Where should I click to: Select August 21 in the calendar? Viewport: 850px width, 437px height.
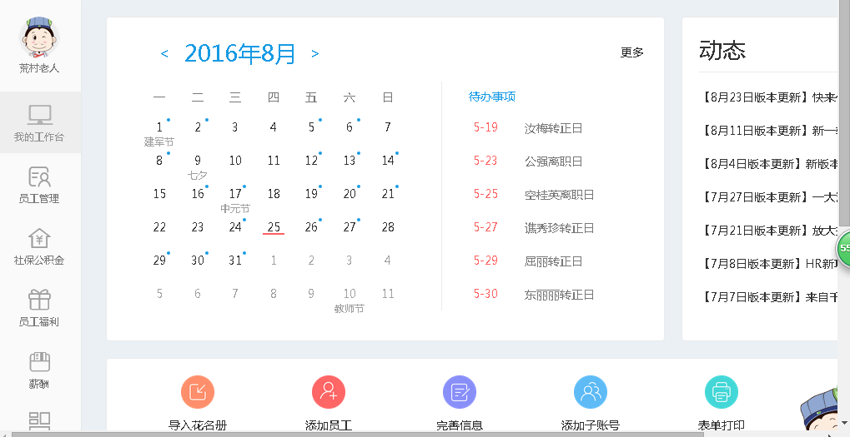click(x=388, y=194)
